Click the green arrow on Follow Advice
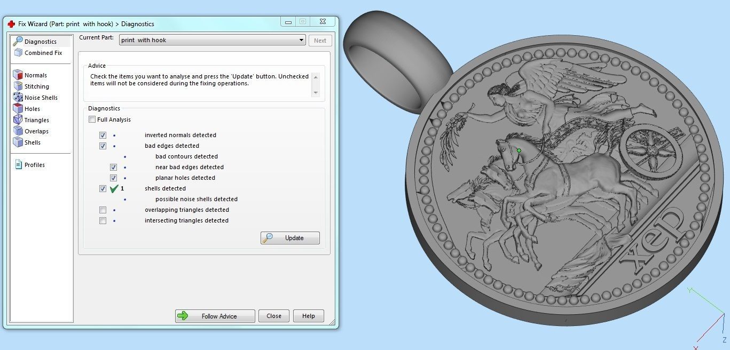730x350 pixels. 183,316
